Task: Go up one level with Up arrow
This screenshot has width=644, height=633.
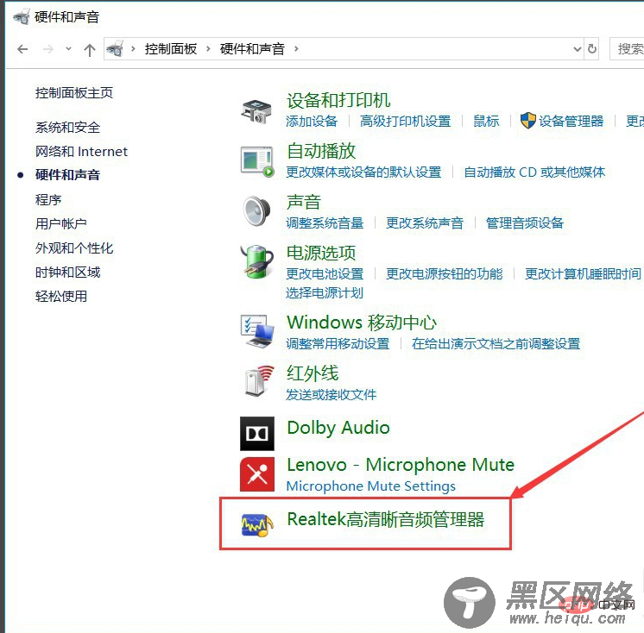Action: coord(90,50)
